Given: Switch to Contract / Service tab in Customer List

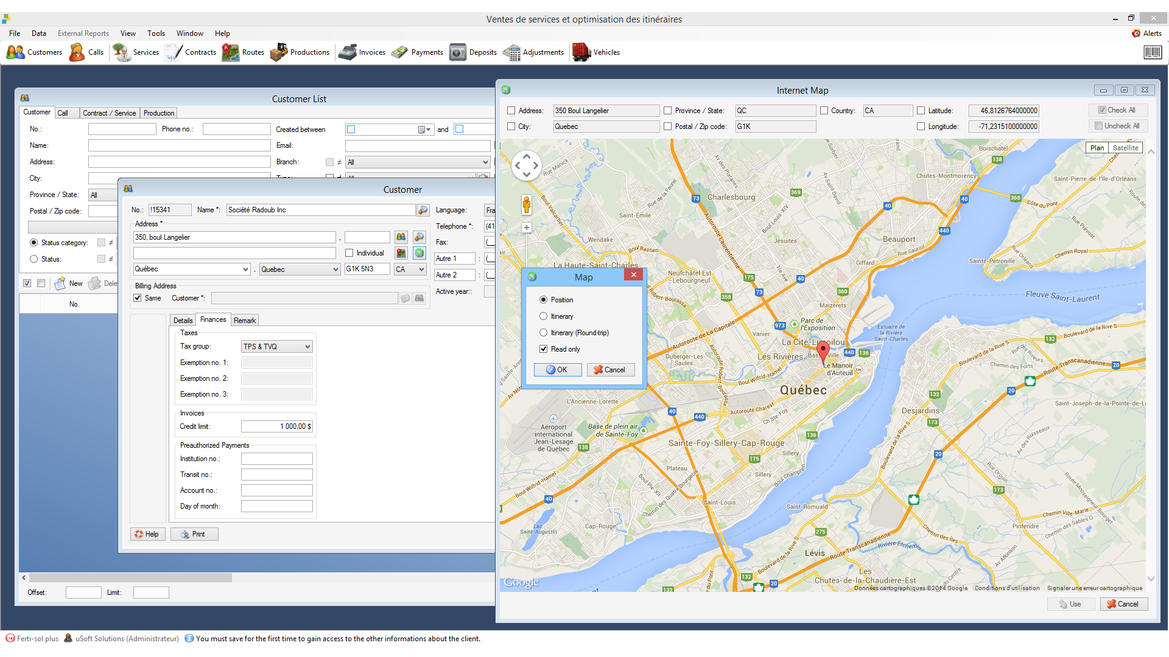Looking at the screenshot, I should tap(110, 113).
